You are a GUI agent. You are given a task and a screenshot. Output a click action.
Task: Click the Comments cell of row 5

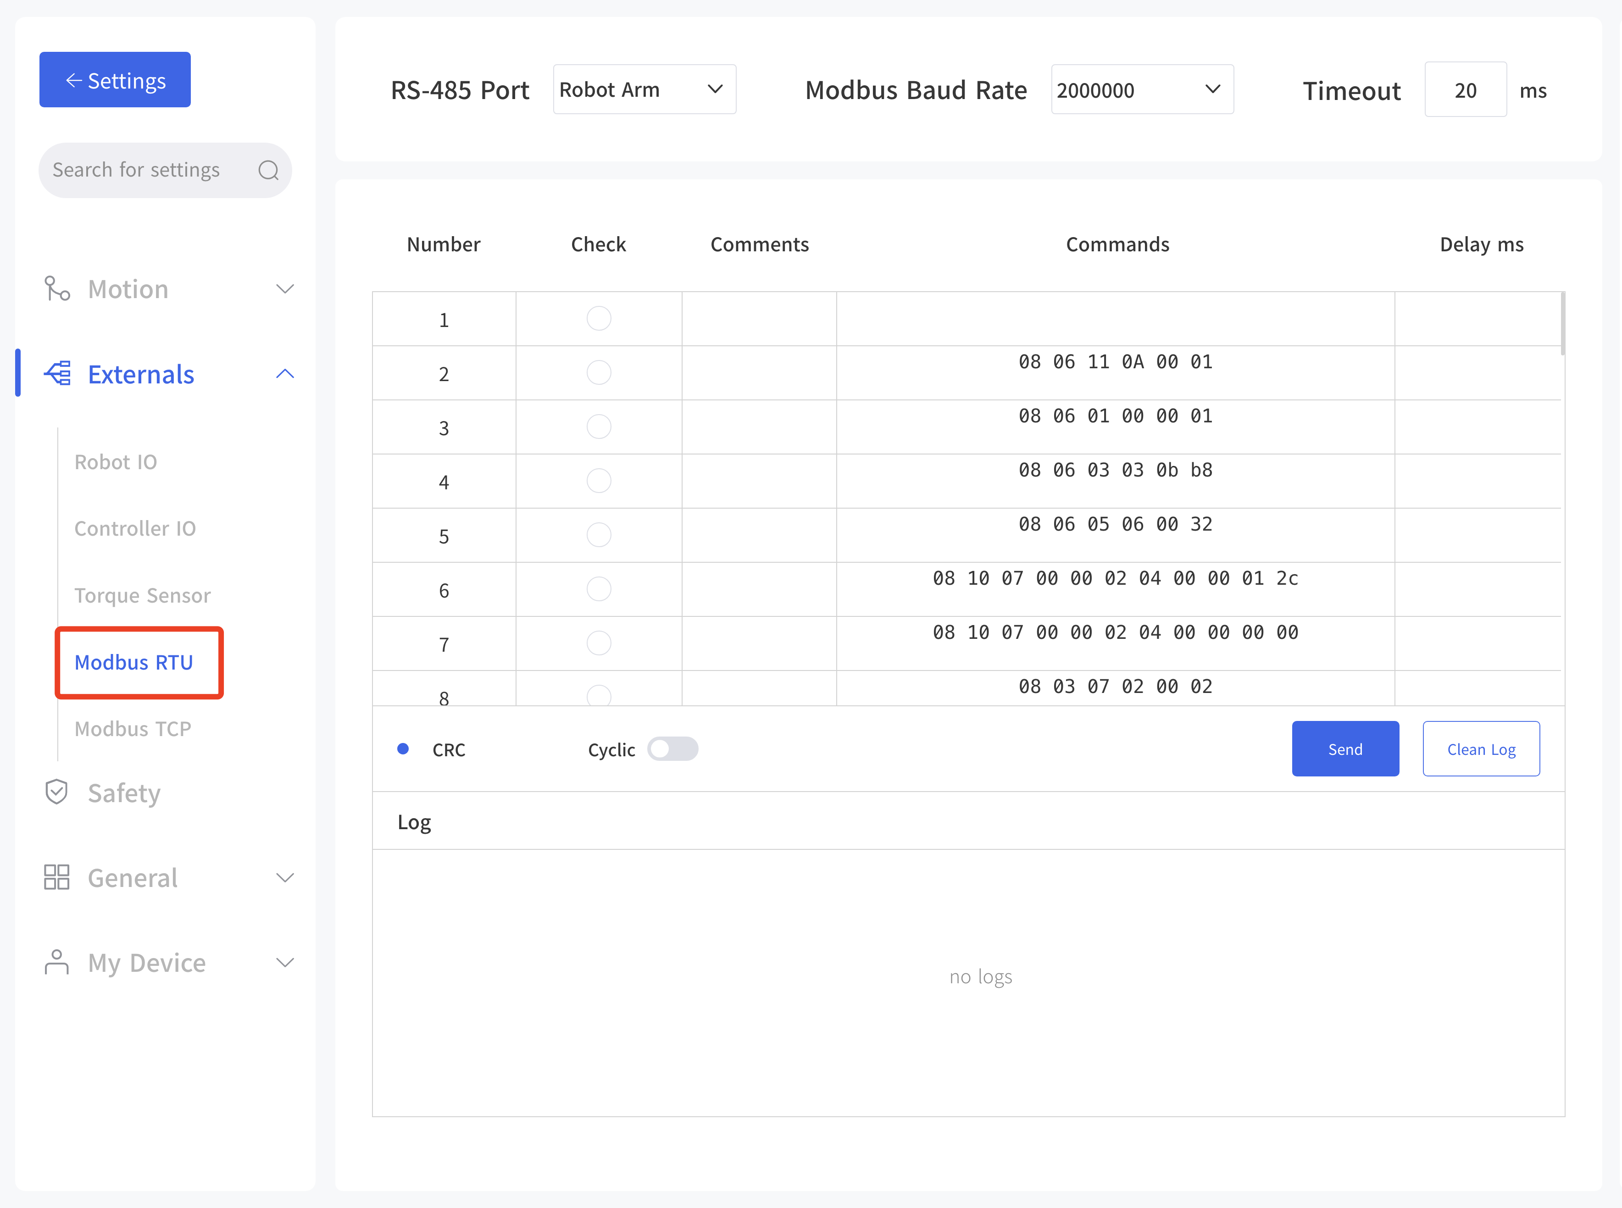click(759, 535)
